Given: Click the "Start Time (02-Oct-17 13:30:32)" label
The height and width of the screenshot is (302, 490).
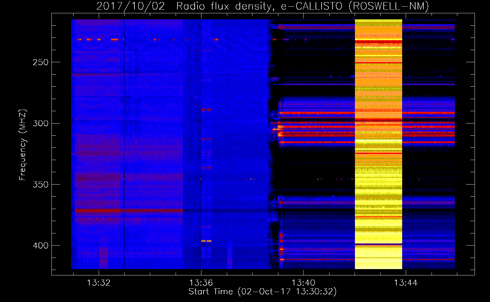Looking at the screenshot, I should (x=263, y=292).
